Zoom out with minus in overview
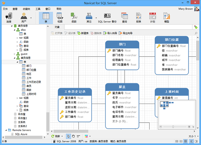Viewport: 201px width, 145px height. click(x=161, y=127)
